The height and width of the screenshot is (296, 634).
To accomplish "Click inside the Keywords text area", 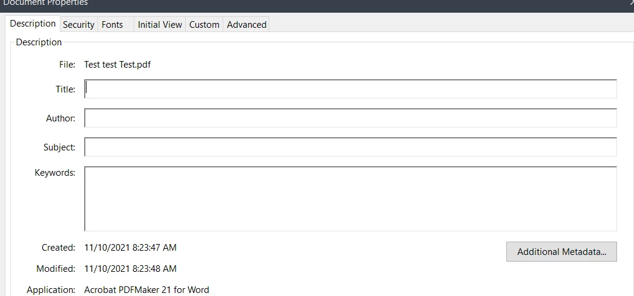I will pos(350,199).
